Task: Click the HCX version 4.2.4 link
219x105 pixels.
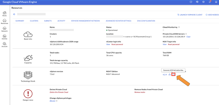Action: [x=165, y=74]
